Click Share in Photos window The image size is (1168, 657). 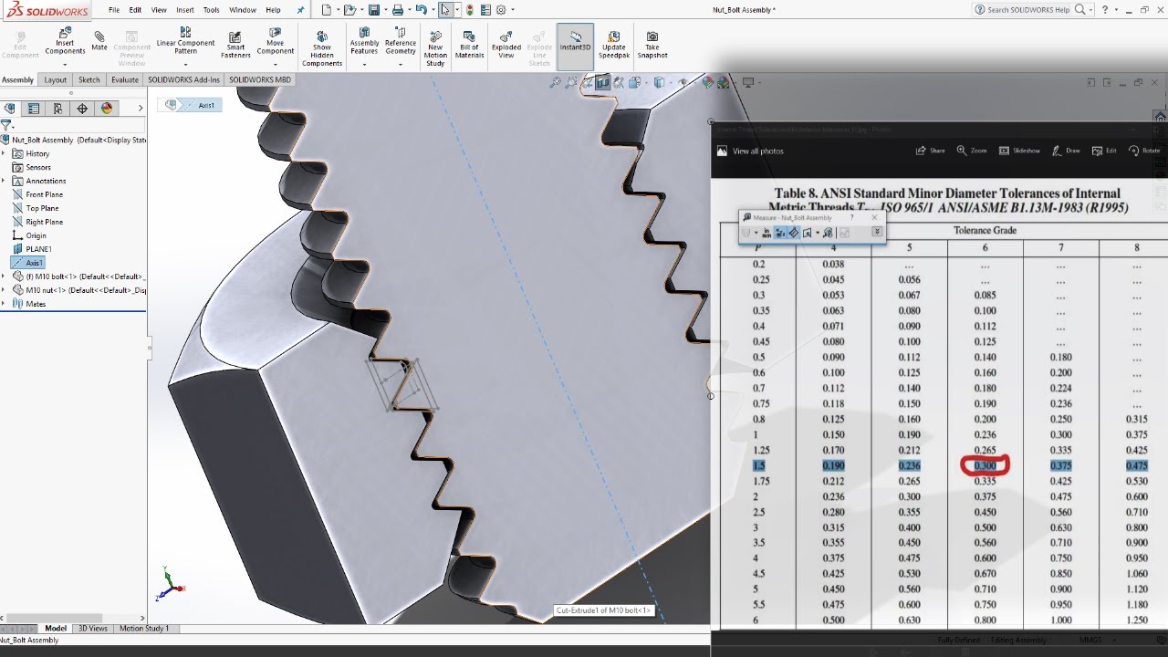pos(930,151)
